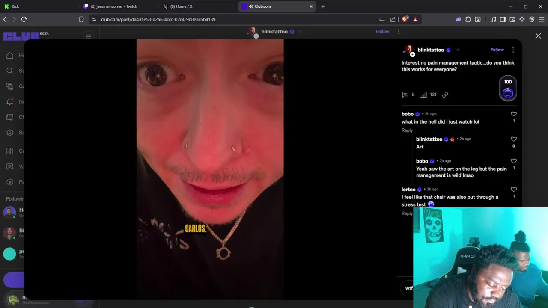Open lertec's profile name

click(x=408, y=189)
